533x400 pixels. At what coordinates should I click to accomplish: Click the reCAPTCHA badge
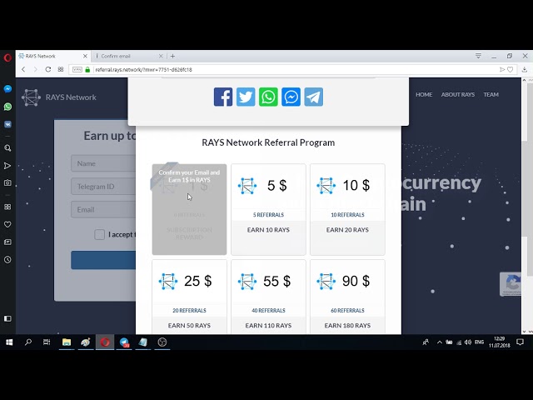coord(511,283)
